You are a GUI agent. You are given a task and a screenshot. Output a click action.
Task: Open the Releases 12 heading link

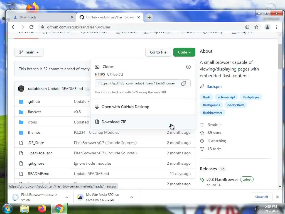212,169
